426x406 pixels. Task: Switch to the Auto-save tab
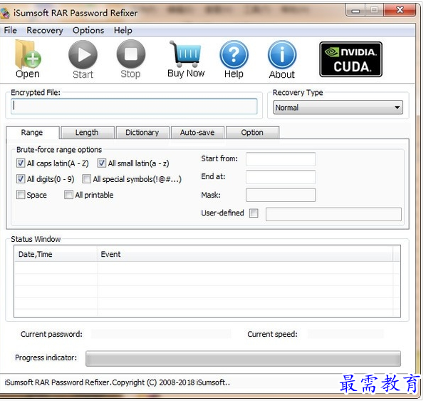[x=197, y=133]
